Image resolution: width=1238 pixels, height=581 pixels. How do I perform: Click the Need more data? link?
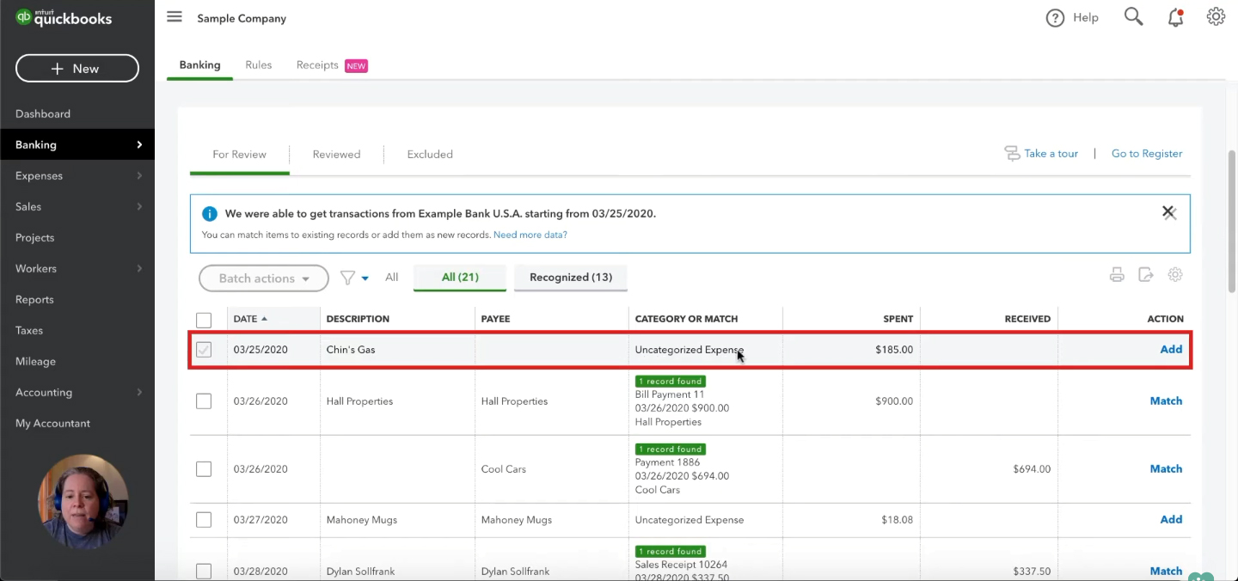[x=530, y=235]
